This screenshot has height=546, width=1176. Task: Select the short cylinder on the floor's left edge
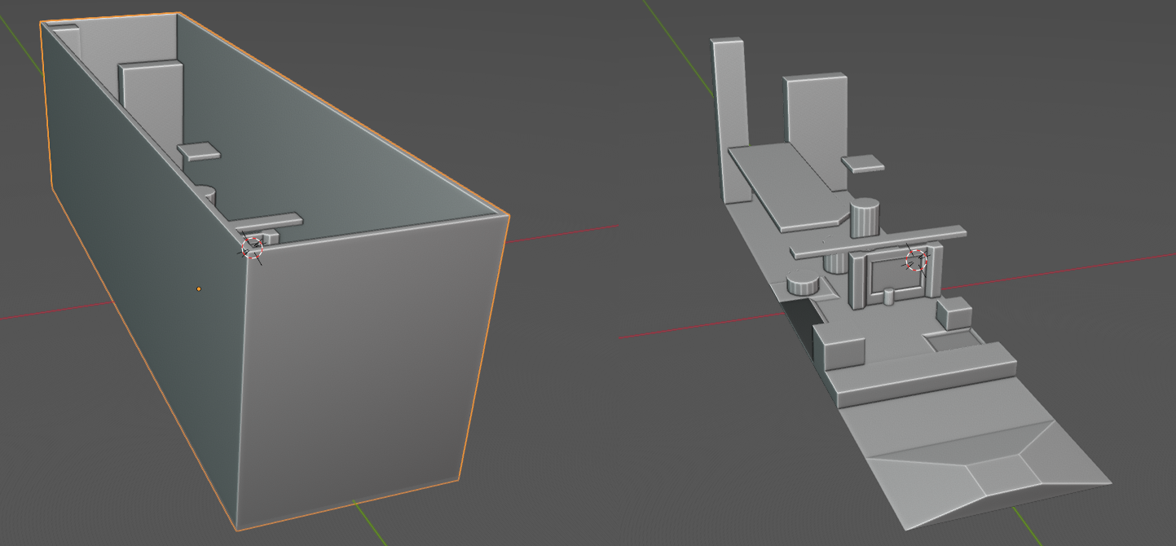pyautogui.click(x=804, y=284)
